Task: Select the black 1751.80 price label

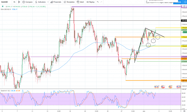Action: (x=184, y=21)
